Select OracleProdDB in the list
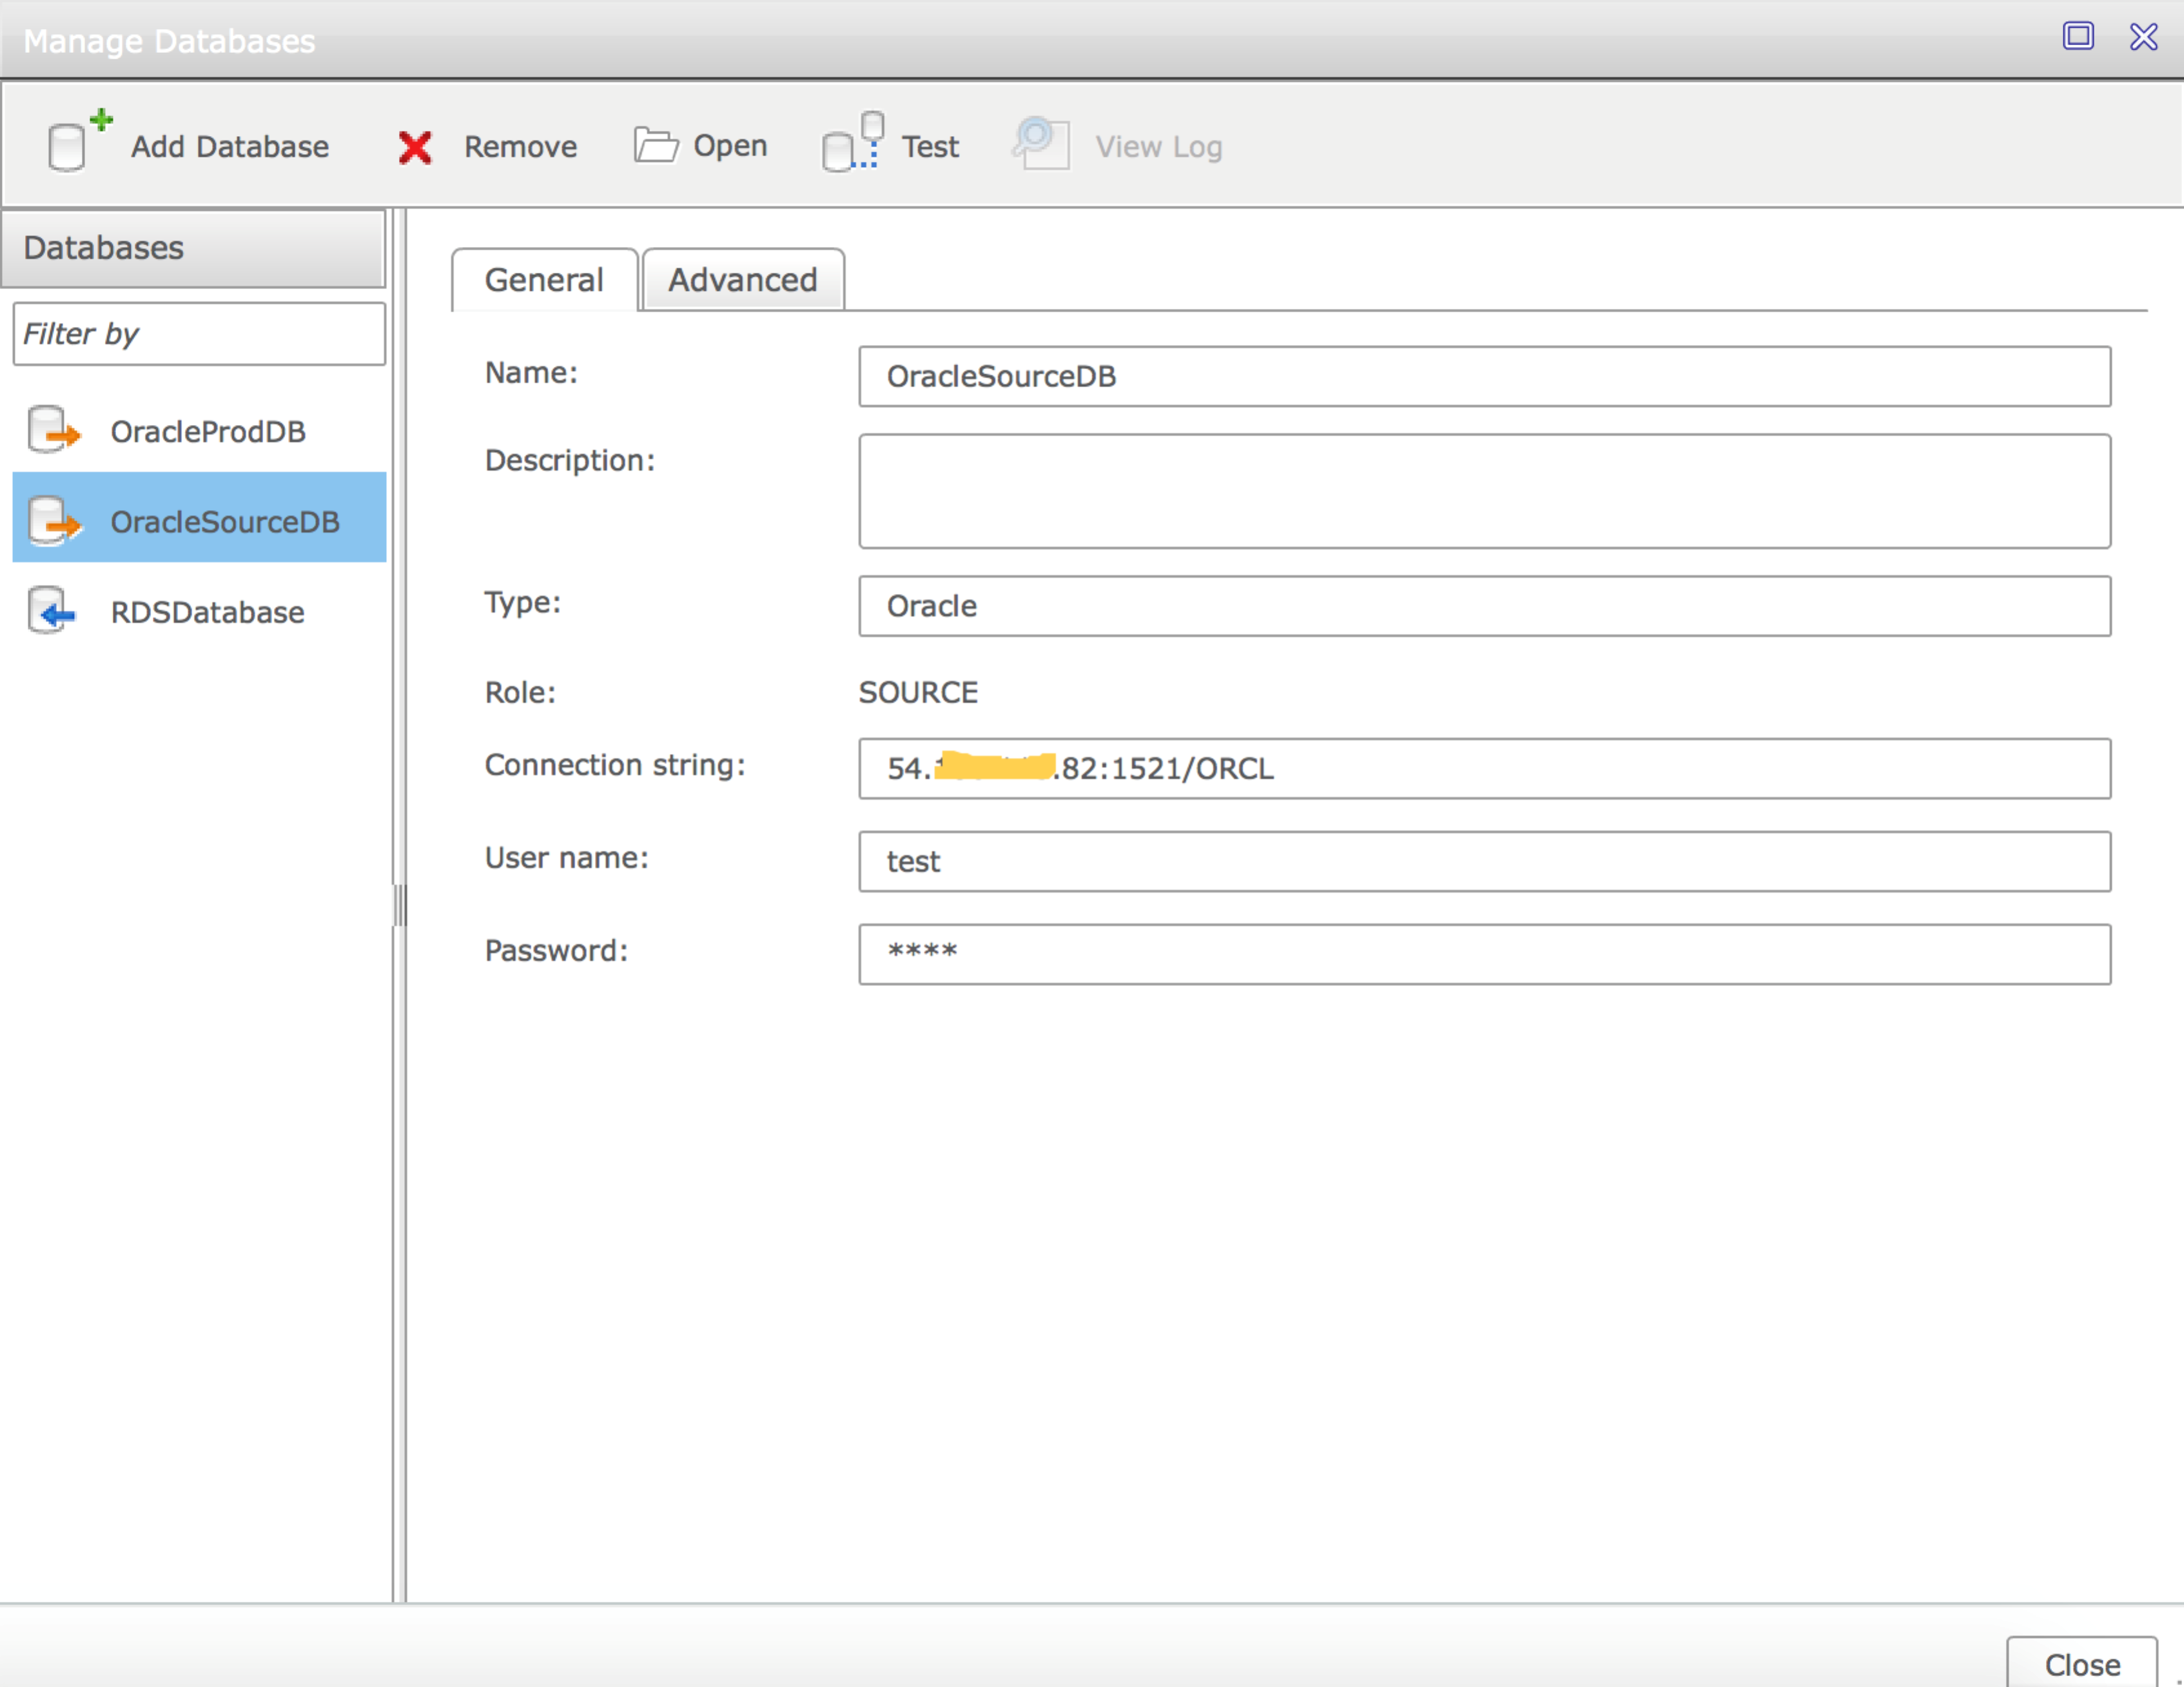Screen dimensions: 2184x1687 coord(199,431)
